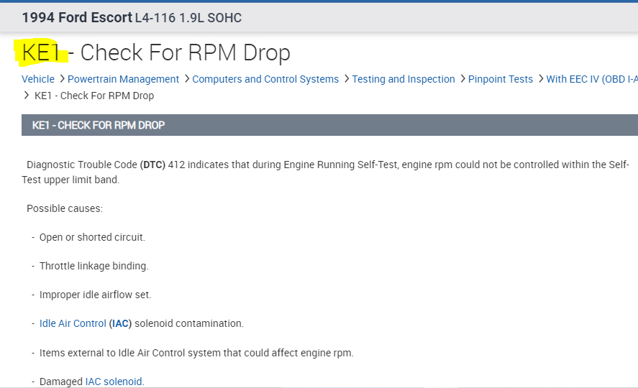The width and height of the screenshot is (638, 388).
Task: Click the chevron before Computers and Control Systems
Action: pos(187,79)
